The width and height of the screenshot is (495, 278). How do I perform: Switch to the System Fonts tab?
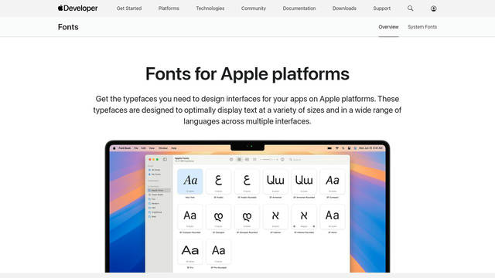click(422, 27)
